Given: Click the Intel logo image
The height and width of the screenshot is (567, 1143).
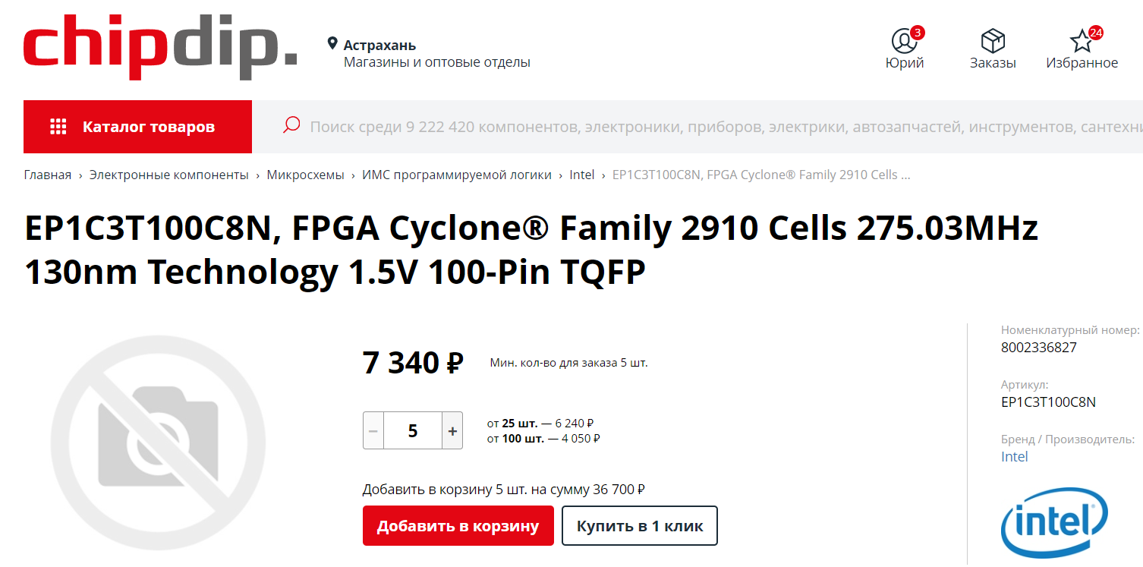Looking at the screenshot, I should pyautogui.click(x=1054, y=522).
